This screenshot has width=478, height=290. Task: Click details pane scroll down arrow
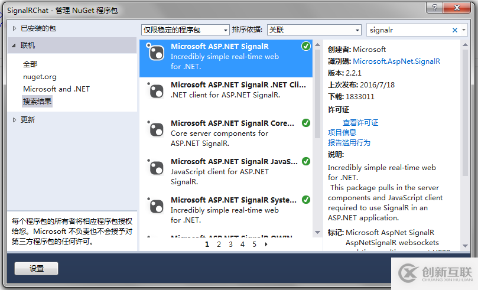[x=465, y=246]
